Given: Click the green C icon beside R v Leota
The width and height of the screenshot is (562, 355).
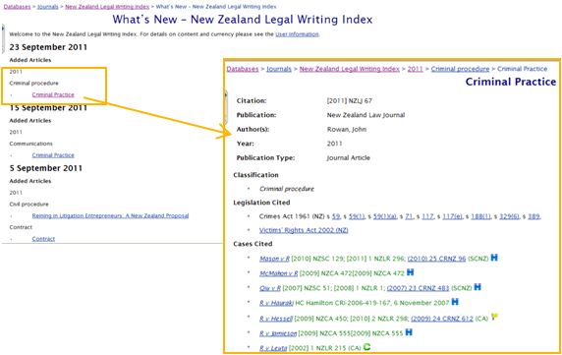Looking at the screenshot, I should coord(366,347).
